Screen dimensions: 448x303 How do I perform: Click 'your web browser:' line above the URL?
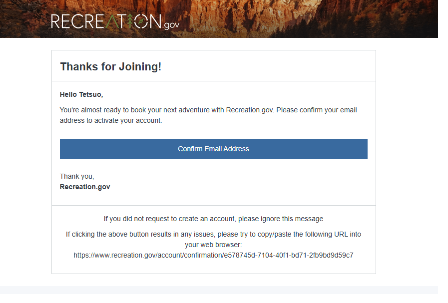(213, 245)
